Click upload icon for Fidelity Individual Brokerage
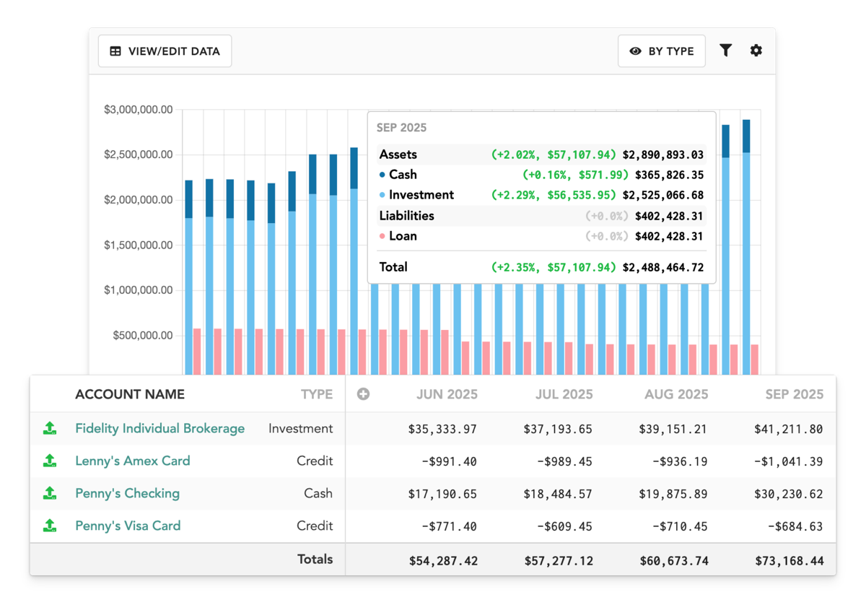 coord(49,429)
